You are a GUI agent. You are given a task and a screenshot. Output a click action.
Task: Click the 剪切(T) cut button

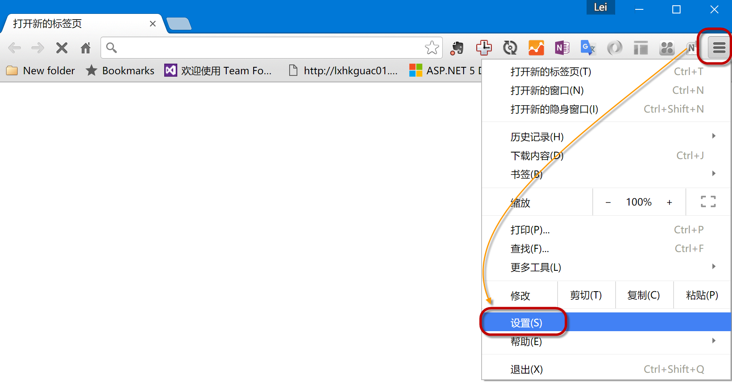pyautogui.click(x=586, y=295)
